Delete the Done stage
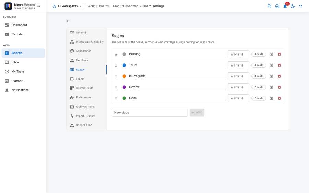309x193 pixels. tap(279, 98)
